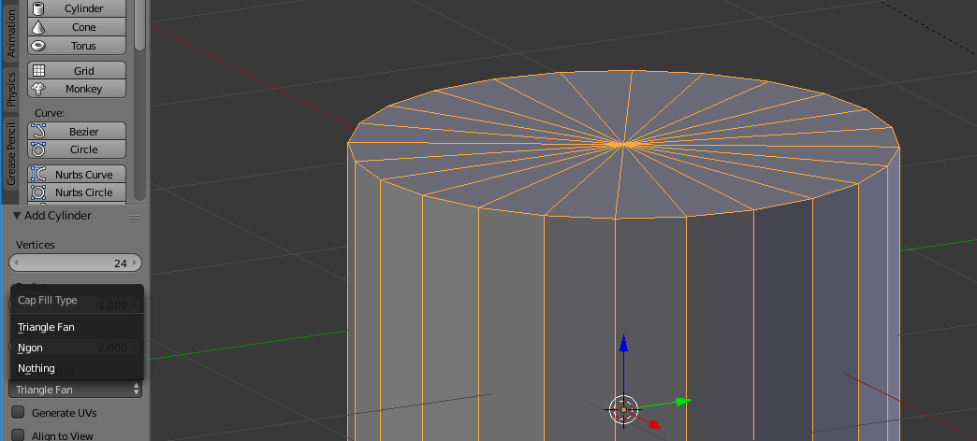This screenshot has height=441, width=977.
Task: Click the Vertices value 24 field
Action: coord(76,263)
